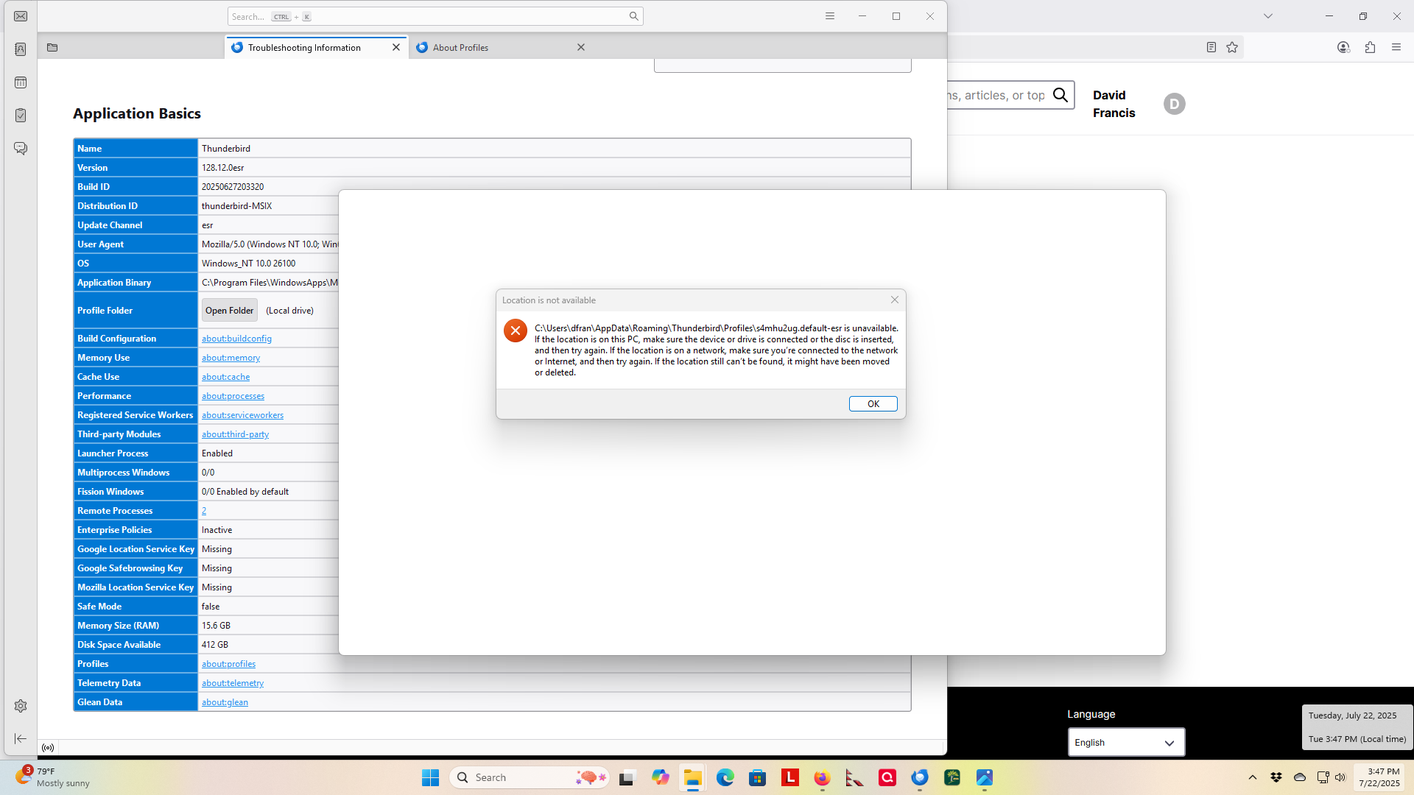The image size is (1414, 795).
Task: Open the Thunderbird hamburger app menu
Action: pos(830,16)
